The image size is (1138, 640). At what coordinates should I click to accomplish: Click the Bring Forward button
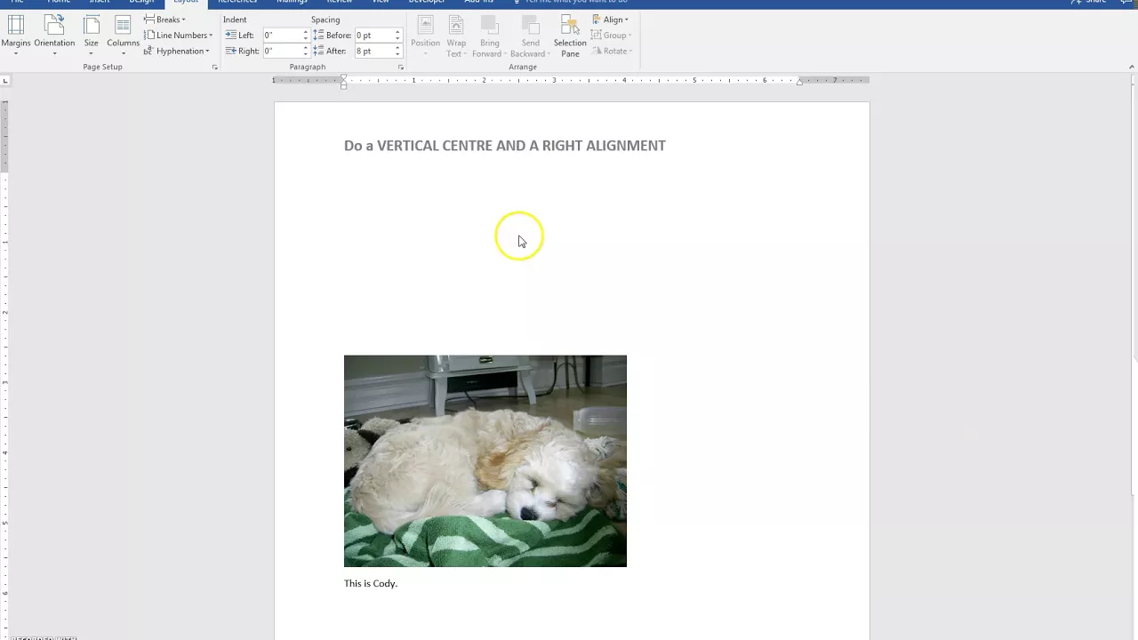(x=489, y=36)
